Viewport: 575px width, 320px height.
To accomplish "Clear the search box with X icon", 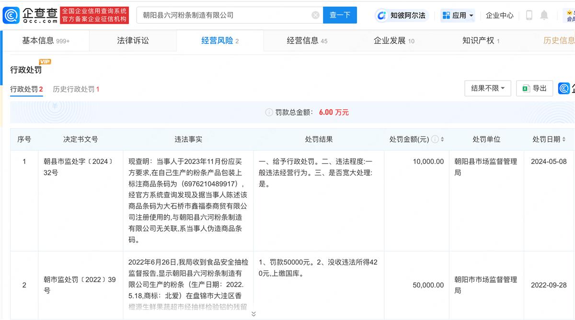I will tap(315, 15).
